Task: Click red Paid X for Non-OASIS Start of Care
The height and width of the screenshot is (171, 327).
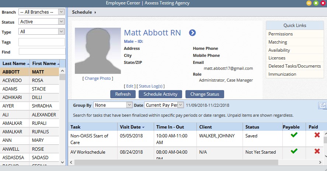Action: [317, 135]
